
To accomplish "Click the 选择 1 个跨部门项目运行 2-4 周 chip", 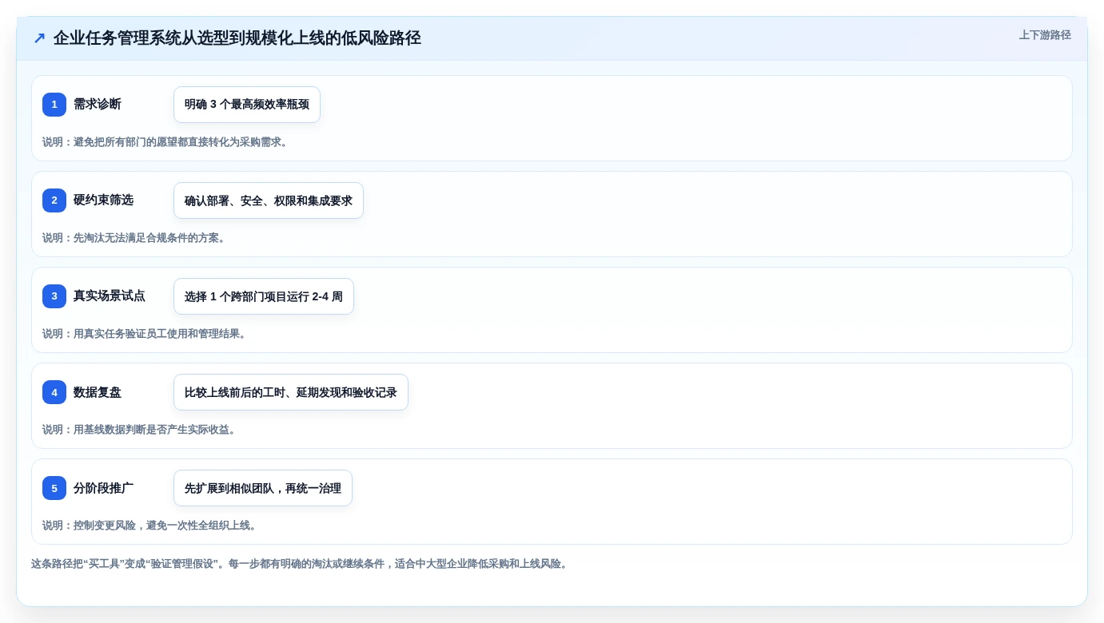I will [x=264, y=296].
